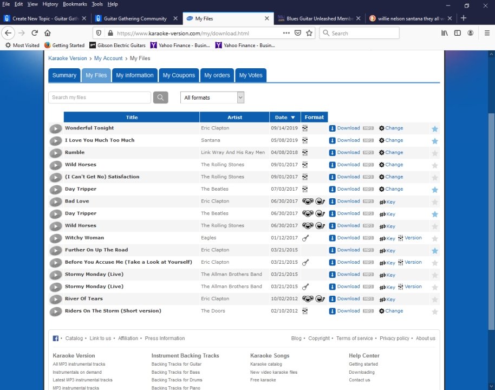
Task: Click Key link for Further On Up The Road
Action: coord(390,251)
